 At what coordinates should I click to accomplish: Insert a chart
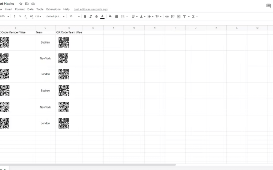178,16
